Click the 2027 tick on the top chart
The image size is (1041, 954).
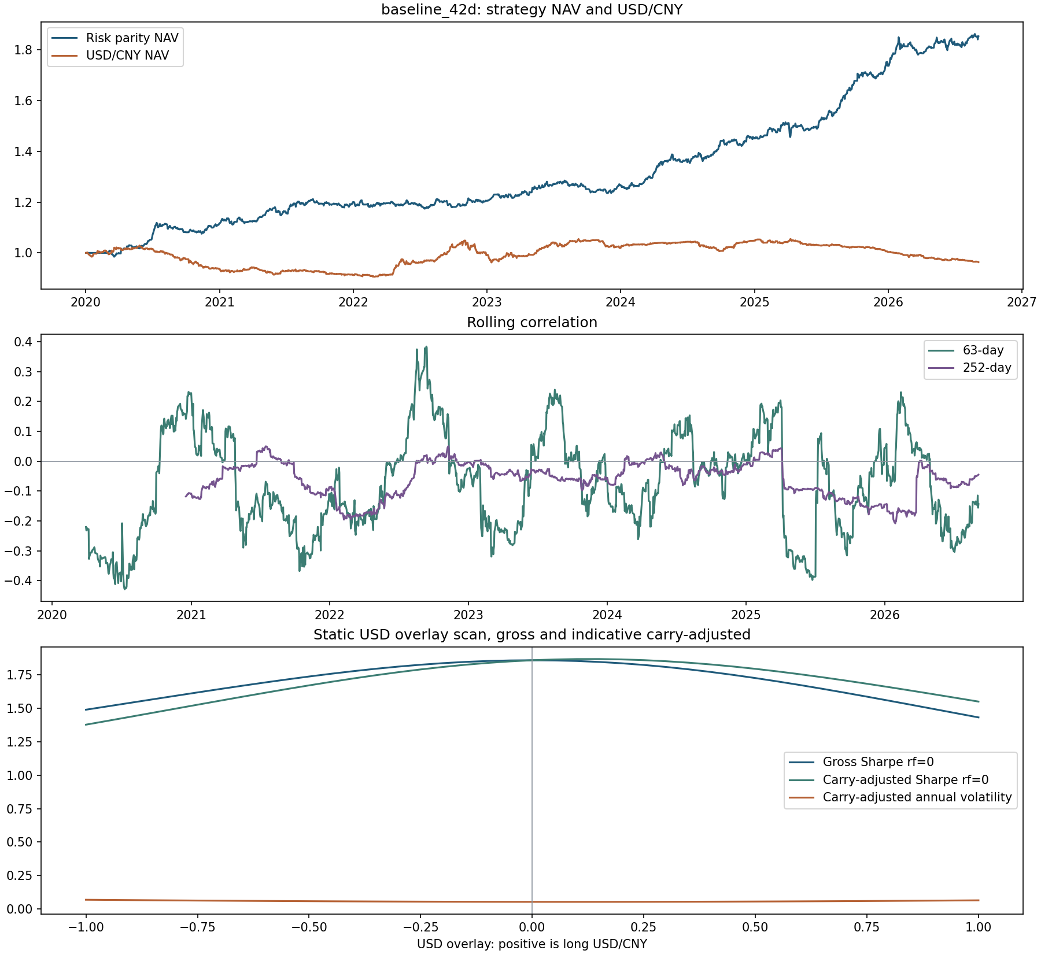(x=1022, y=302)
